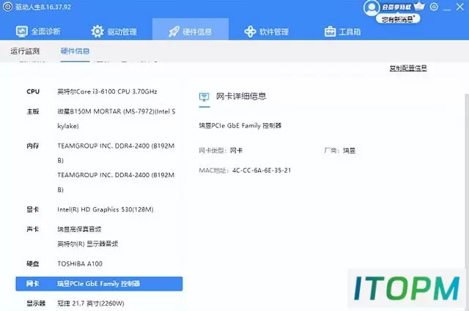Select the 硬件信息 sub-tab
This screenshot has height=311, width=469.
click(x=75, y=51)
